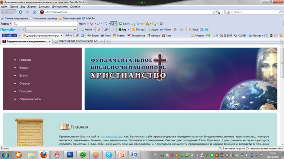
Task: Open the Закладки menu
Action: pyautogui.click(x=44, y=7)
